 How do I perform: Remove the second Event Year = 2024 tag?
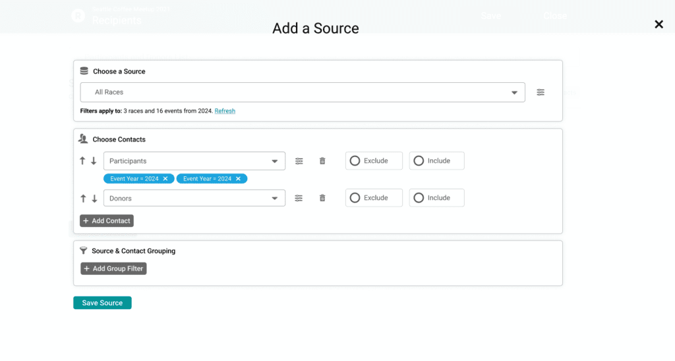[238, 179]
